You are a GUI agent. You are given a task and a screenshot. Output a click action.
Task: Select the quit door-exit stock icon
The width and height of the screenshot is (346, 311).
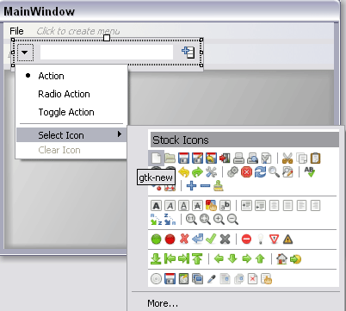pos(225,158)
